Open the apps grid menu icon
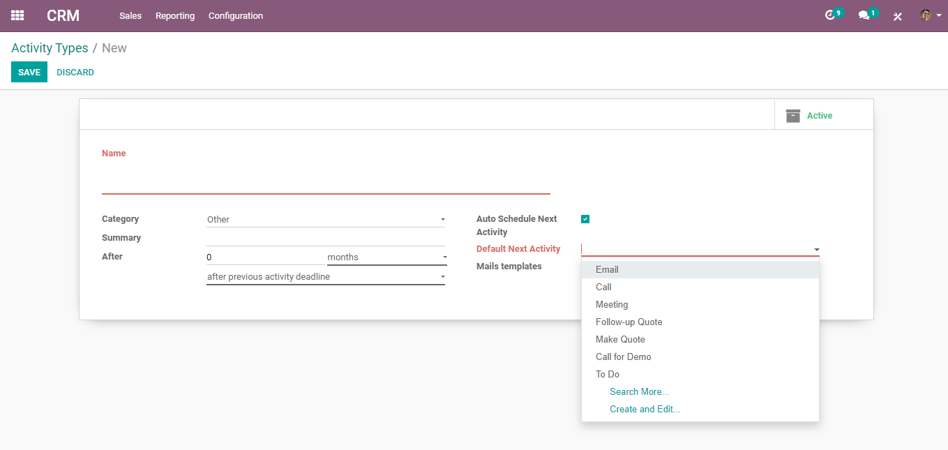The image size is (948, 450). pos(17,15)
